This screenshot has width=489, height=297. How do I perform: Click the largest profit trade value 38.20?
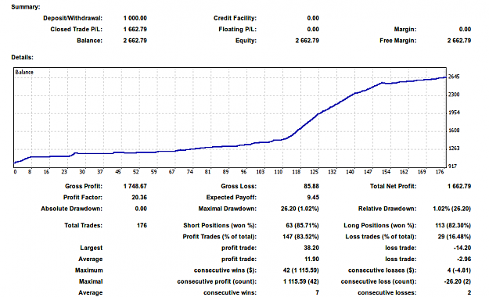click(x=311, y=248)
